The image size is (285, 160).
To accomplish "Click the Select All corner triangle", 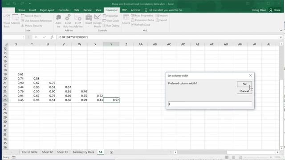I will (x=6, y=44).
